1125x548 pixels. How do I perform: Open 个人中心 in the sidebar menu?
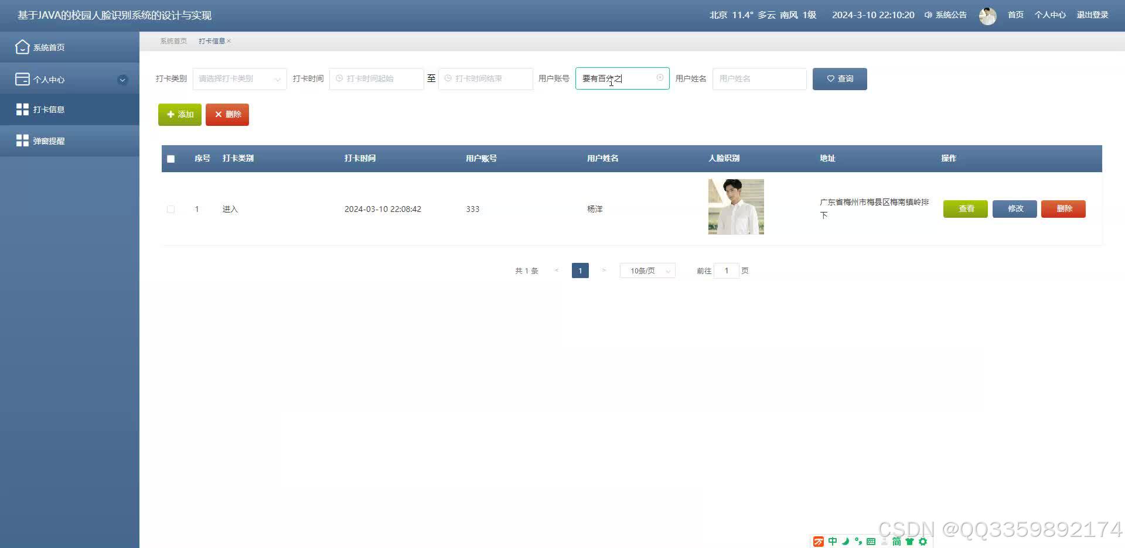pos(70,79)
